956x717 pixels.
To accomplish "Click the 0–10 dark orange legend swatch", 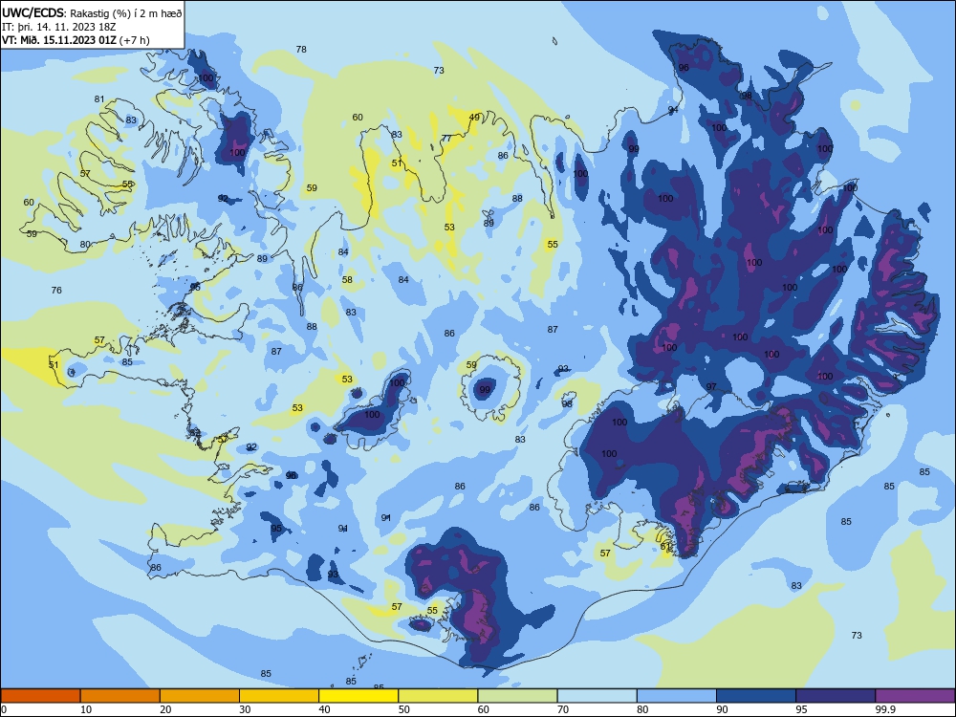I will [40, 695].
